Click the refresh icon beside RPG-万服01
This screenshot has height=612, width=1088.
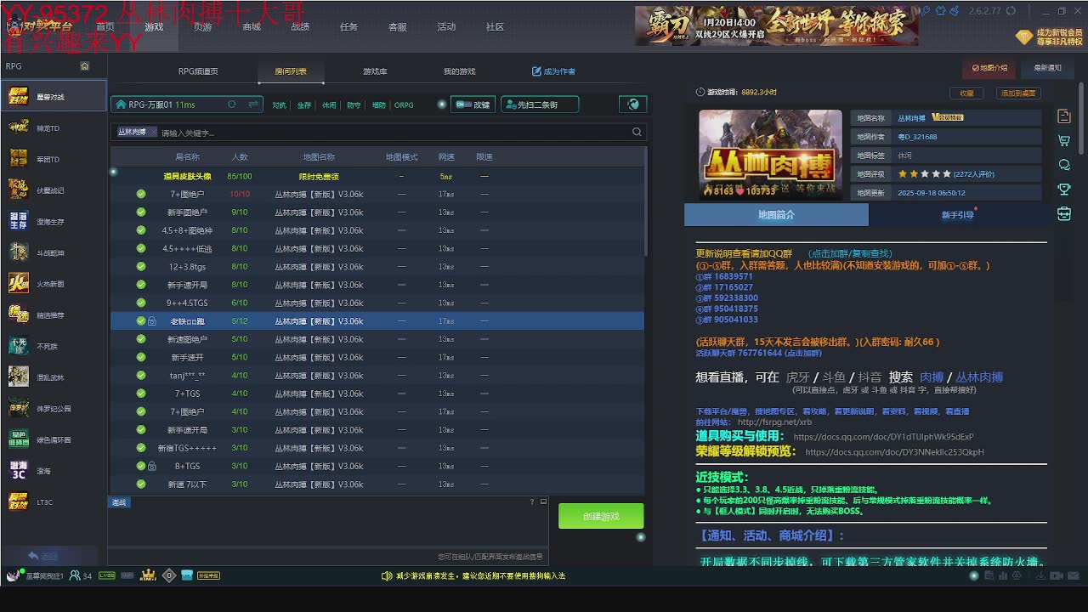pyautogui.click(x=231, y=105)
